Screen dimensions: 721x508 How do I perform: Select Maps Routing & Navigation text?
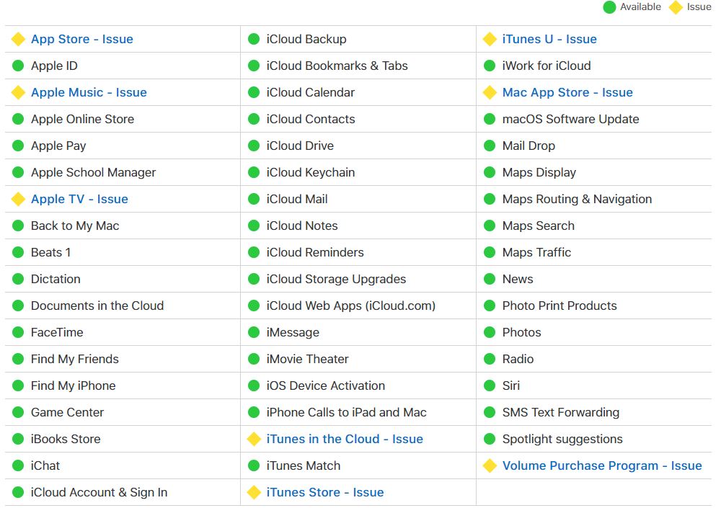click(577, 199)
